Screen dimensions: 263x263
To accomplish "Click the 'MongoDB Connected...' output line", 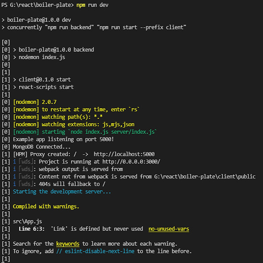I will (42, 147).
